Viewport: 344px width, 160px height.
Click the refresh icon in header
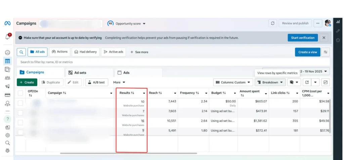click(x=272, y=23)
